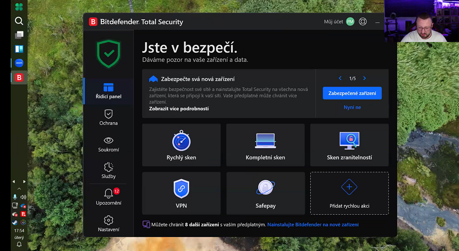This screenshot has width=459, height=251.
Task: Open the Ochrana protection section
Action: (108, 117)
